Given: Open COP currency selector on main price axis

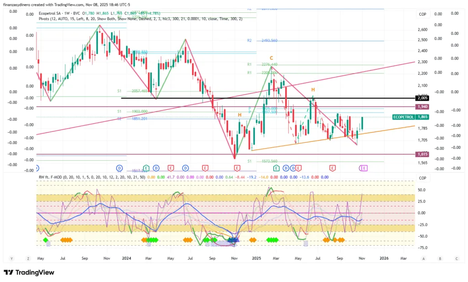Looking at the screenshot, I should (x=422, y=15).
